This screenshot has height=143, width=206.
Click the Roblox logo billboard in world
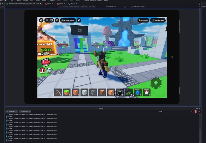coord(79,30)
